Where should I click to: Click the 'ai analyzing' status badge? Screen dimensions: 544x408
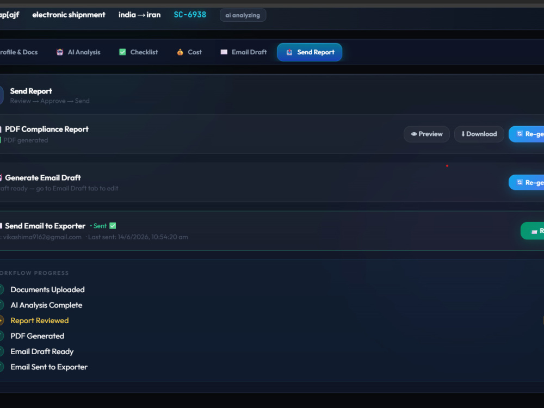(243, 15)
